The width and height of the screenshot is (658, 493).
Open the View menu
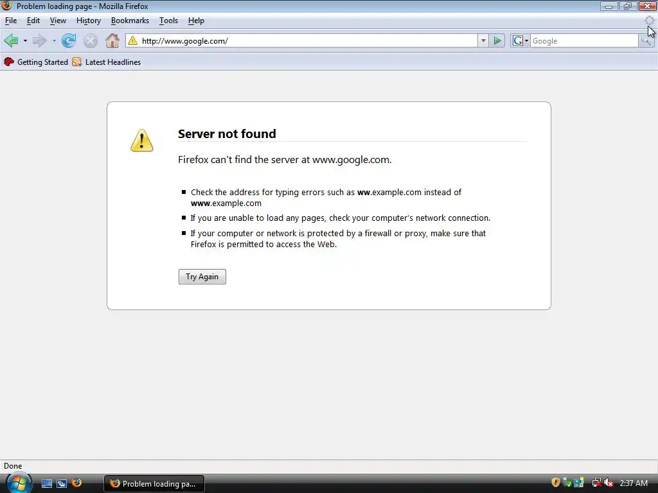(58, 21)
